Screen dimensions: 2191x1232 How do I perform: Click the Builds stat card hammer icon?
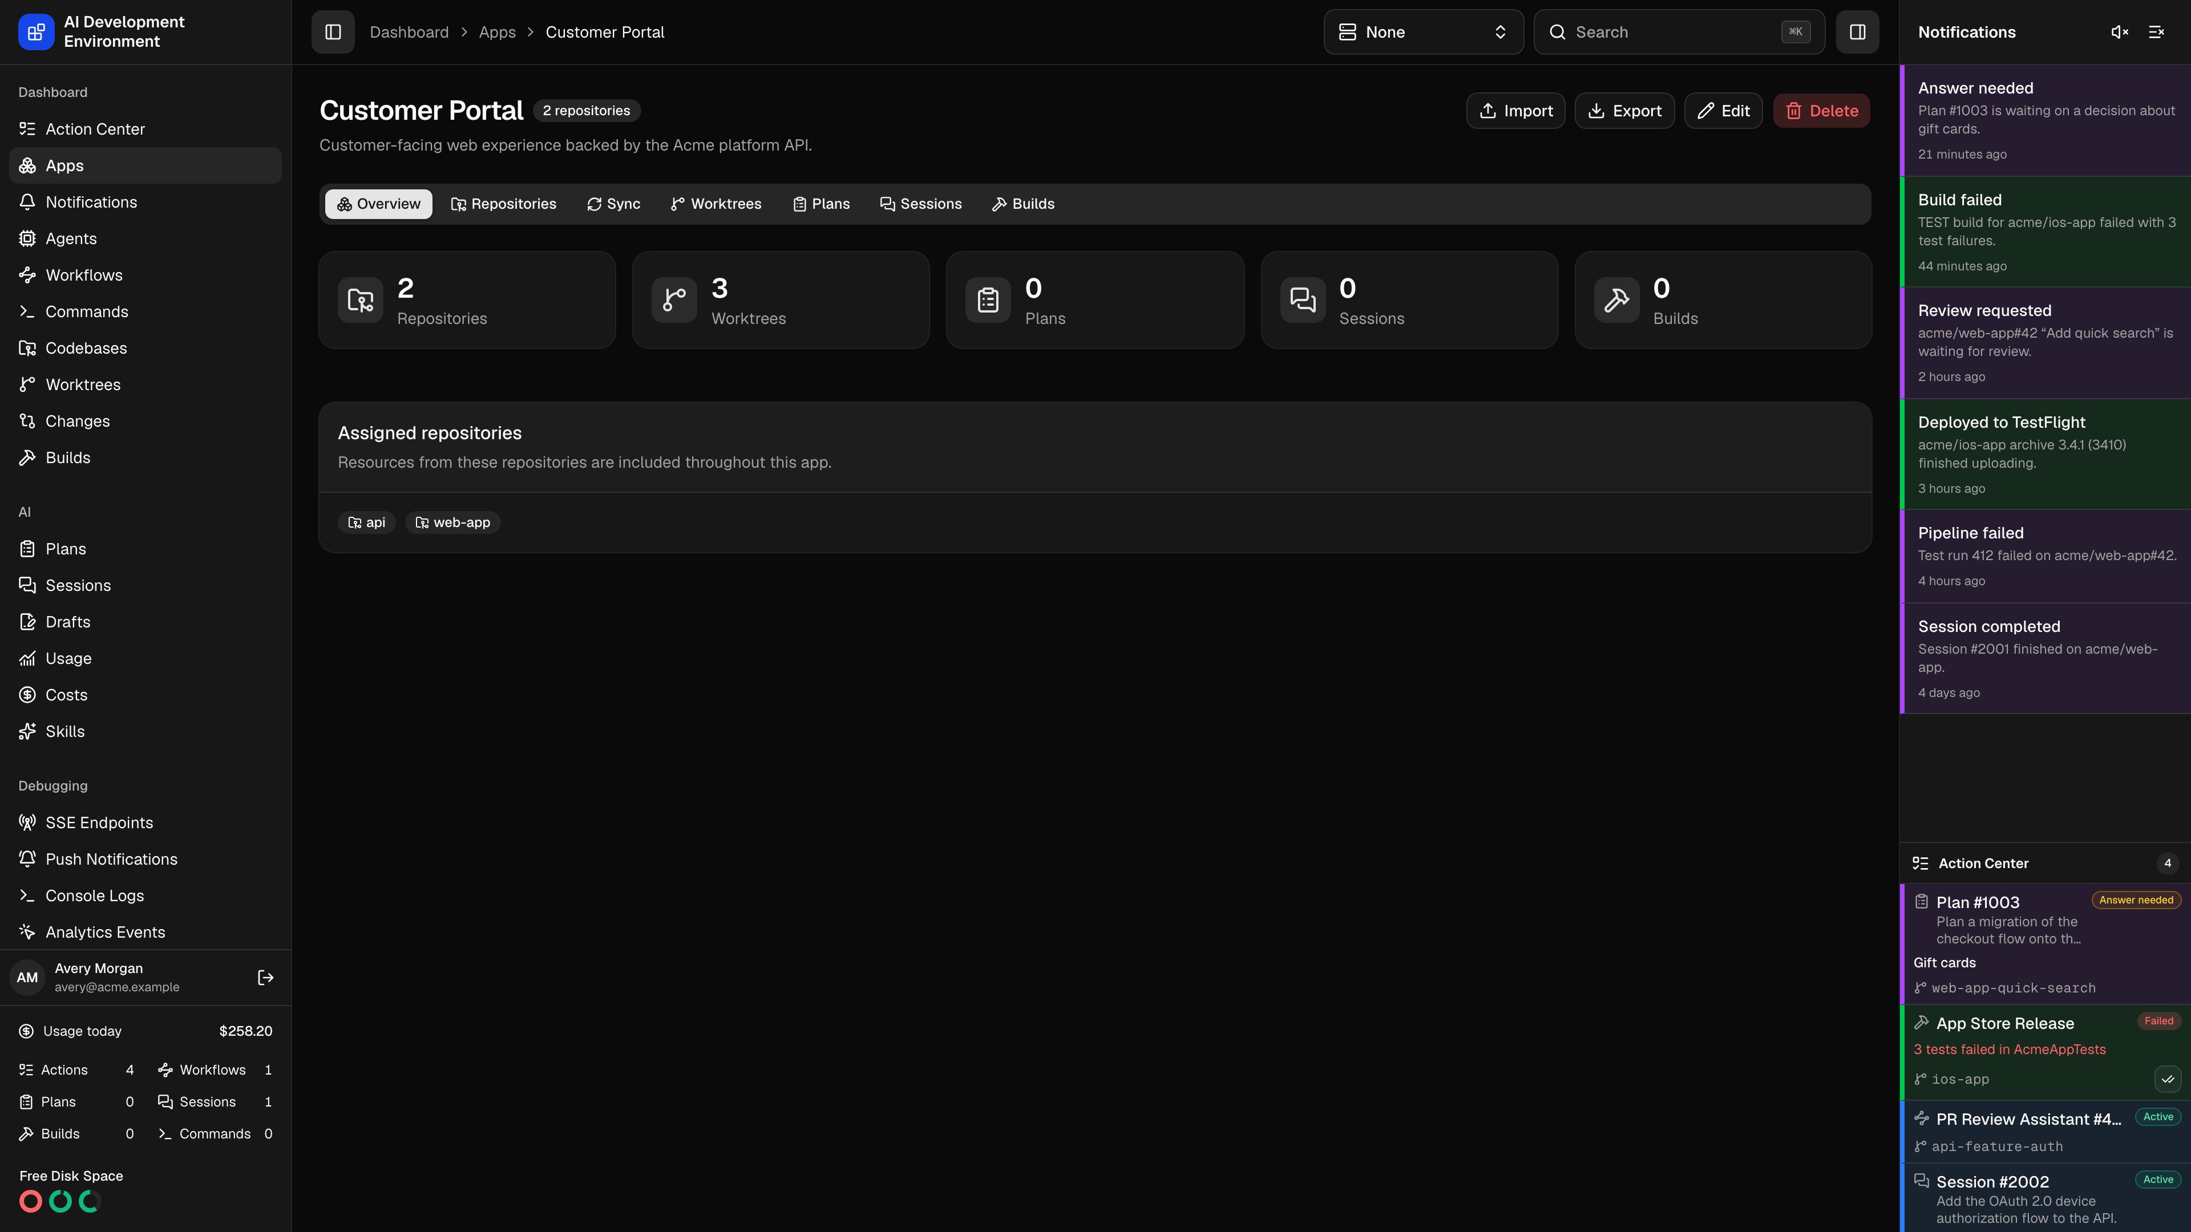tap(1617, 300)
